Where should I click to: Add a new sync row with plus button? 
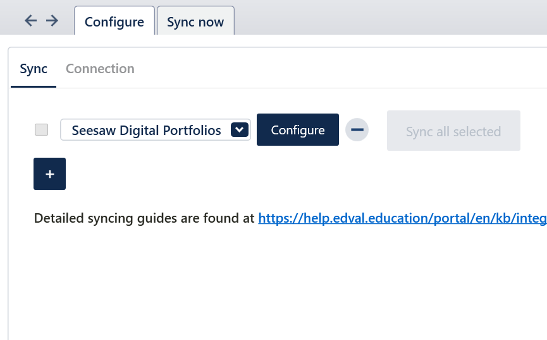pos(49,174)
